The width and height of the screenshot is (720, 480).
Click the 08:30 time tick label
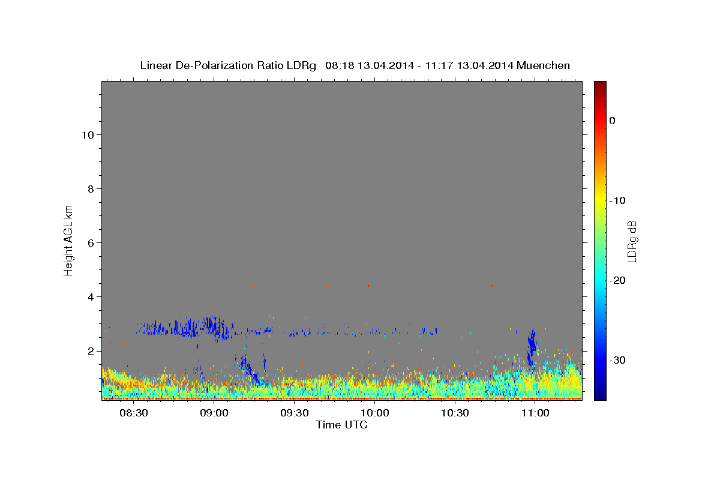pyautogui.click(x=134, y=413)
